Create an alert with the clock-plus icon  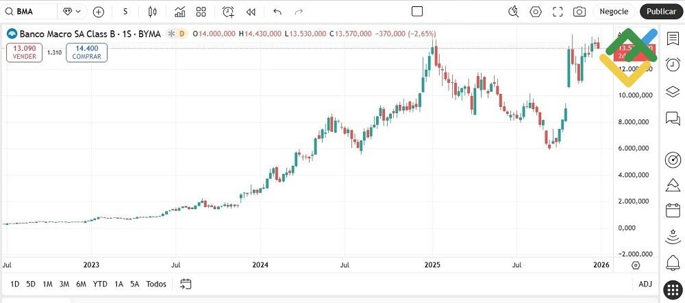(228, 12)
